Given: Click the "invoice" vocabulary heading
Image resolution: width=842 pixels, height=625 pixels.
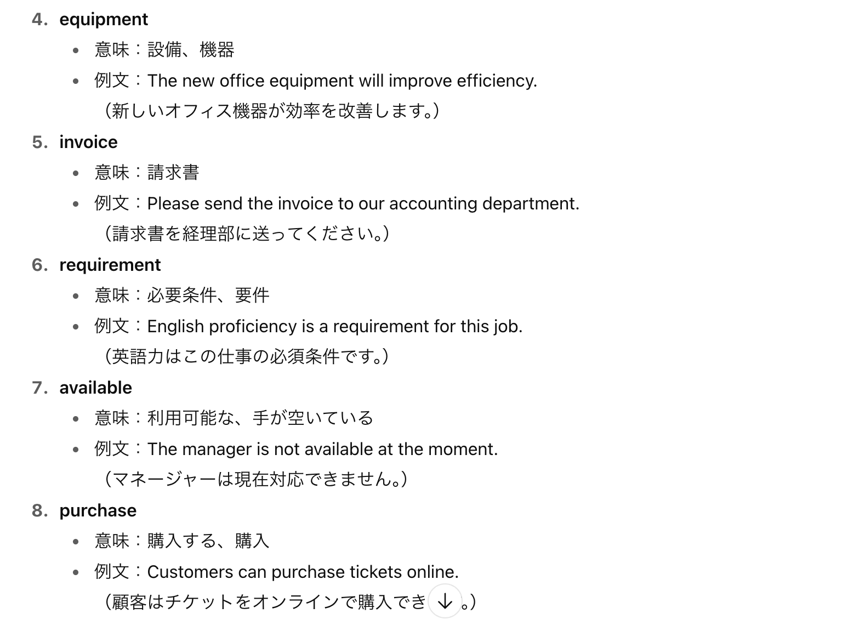Looking at the screenshot, I should point(88,142).
